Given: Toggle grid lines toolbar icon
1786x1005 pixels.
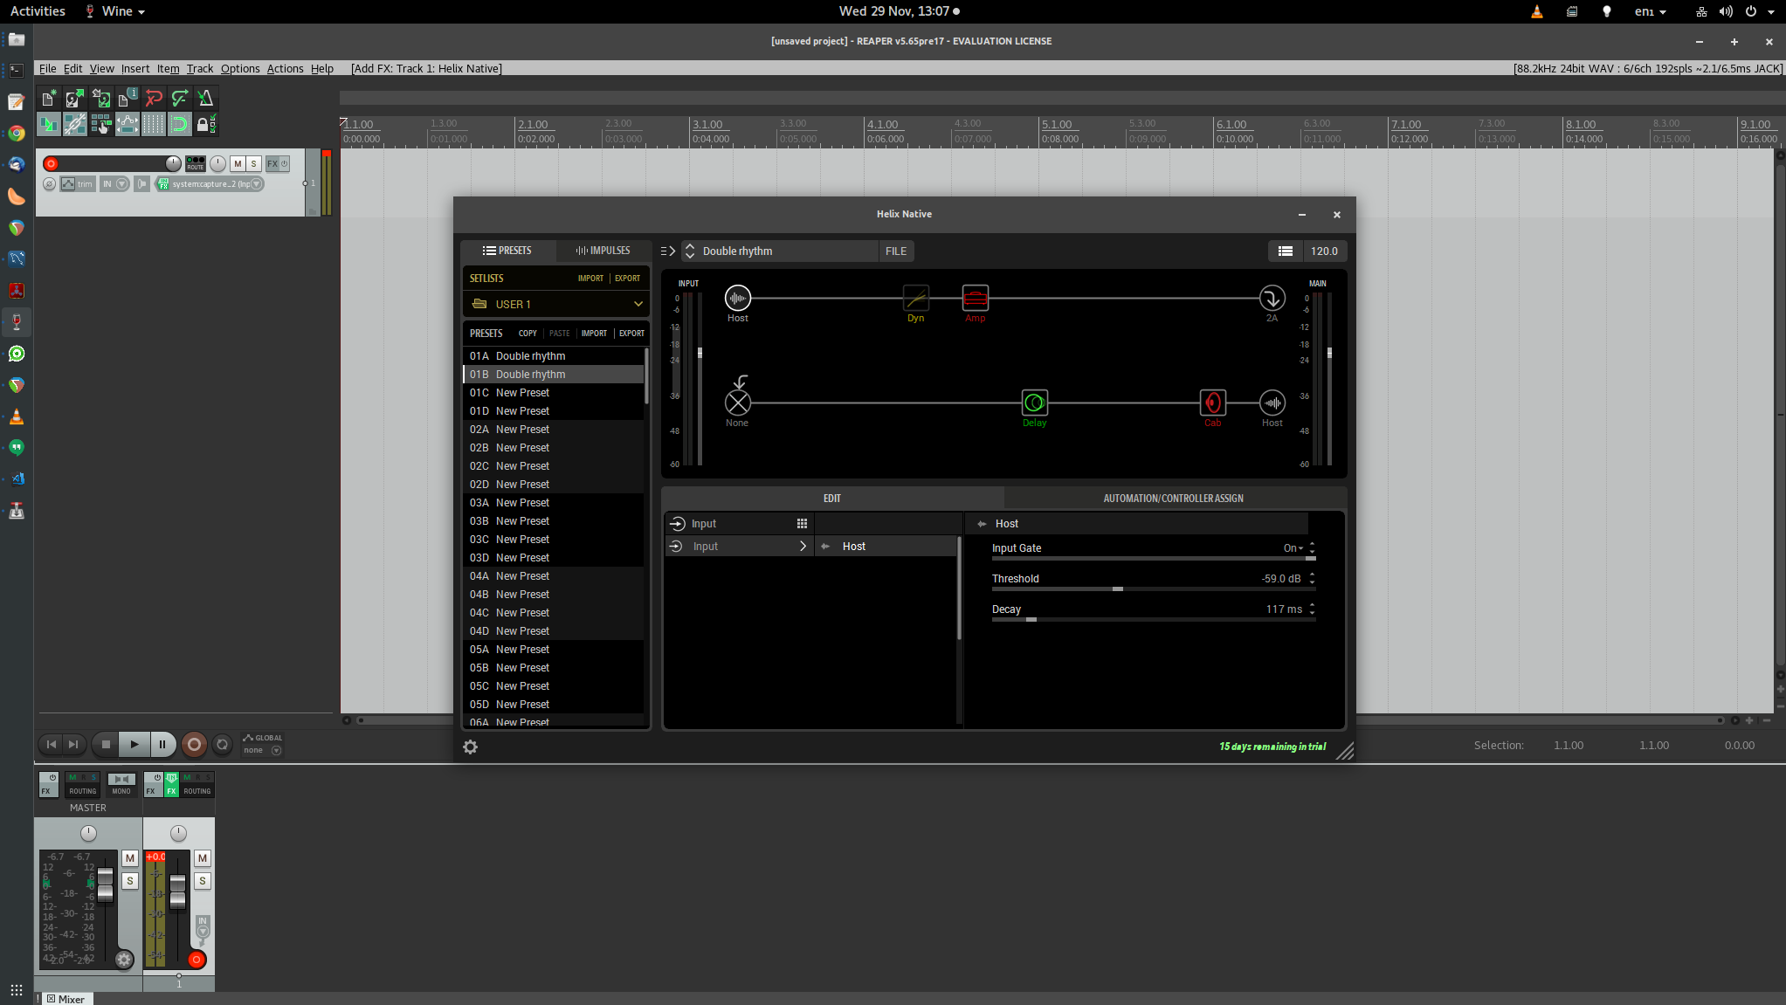Looking at the screenshot, I should click(x=154, y=125).
